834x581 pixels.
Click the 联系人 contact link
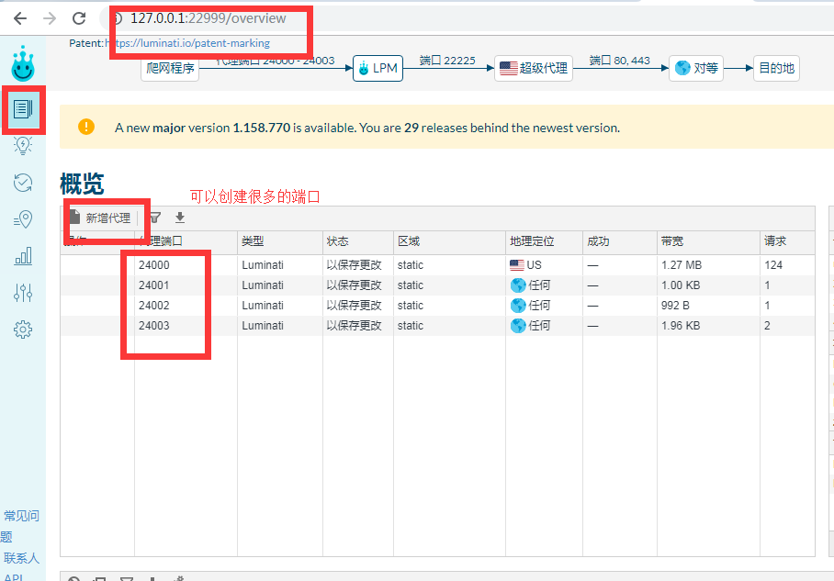[21, 558]
